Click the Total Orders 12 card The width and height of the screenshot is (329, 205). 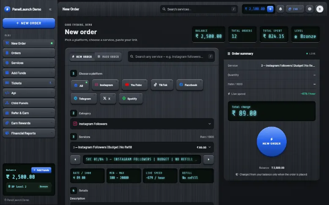pyautogui.click(x=242, y=34)
